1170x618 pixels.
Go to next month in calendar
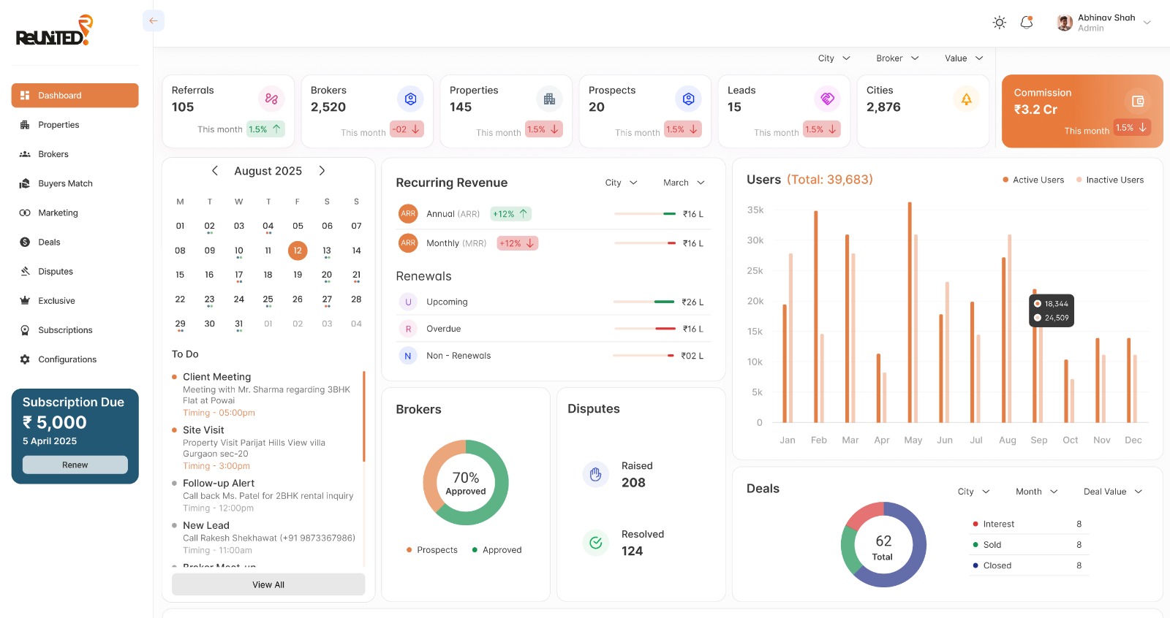[x=322, y=171]
